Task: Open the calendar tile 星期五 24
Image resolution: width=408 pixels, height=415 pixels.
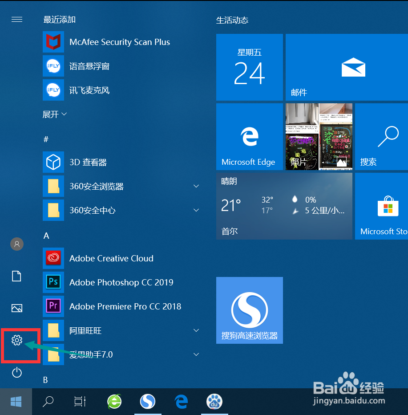Action: [x=250, y=67]
